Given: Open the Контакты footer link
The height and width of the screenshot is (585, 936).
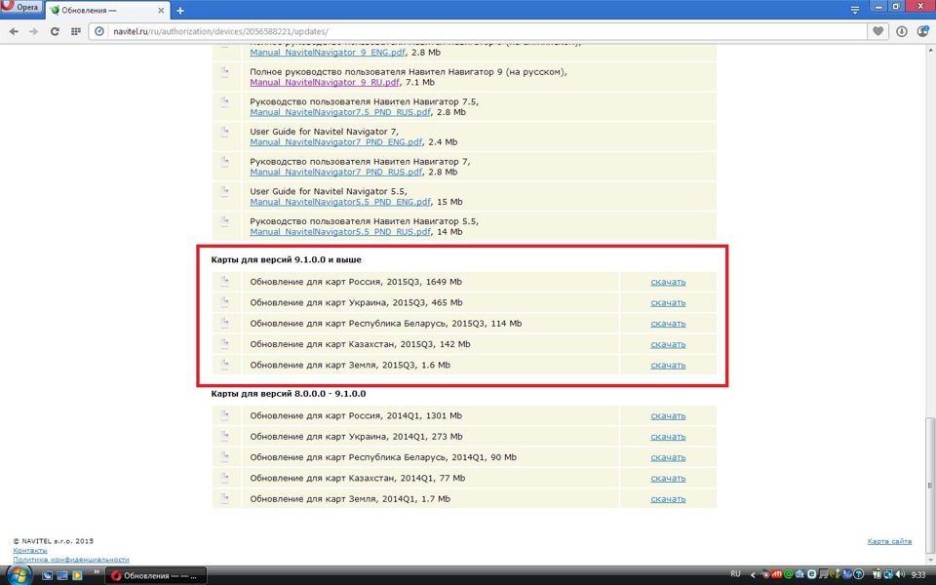Looking at the screenshot, I should (x=30, y=550).
